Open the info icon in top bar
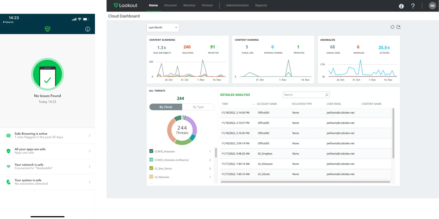Image resolution: width=439 pixels, height=219 pixels. point(401,6)
